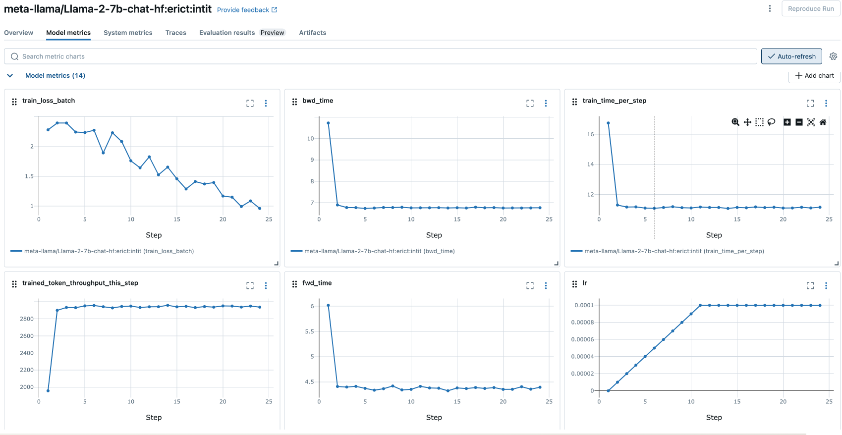The image size is (842, 435).
Task: Expand lr chart to fullscreen
Action: pos(810,285)
